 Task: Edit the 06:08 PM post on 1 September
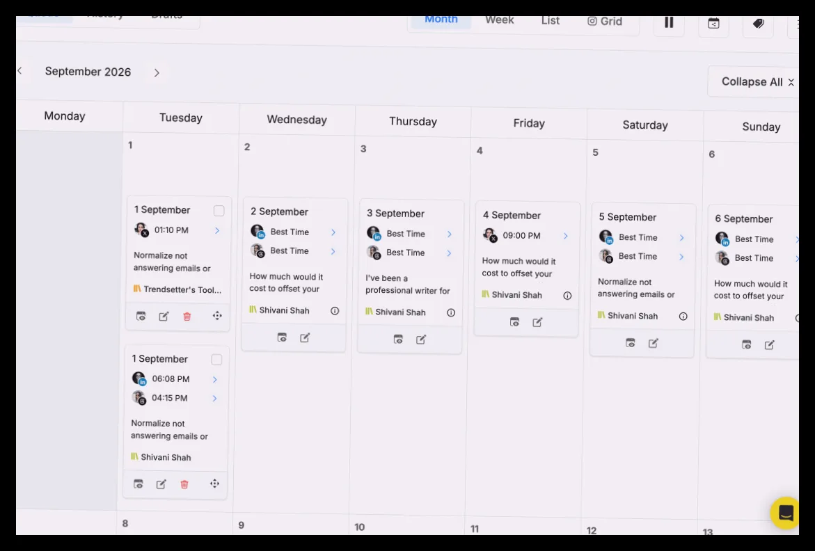click(x=161, y=484)
